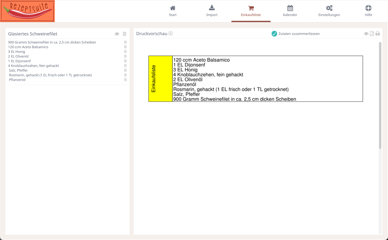388x240 pixels.
Task: Click the Glasiertes Schweinefilet recipe title
Action: tap(33, 34)
